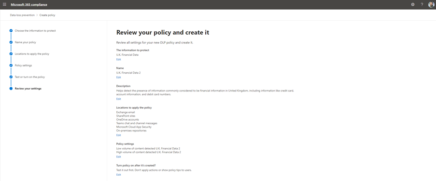Image resolution: width=436 pixels, height=181 pixels.
Task: Click the Microsoft 365 compliance title link
Action: pyautogui.click(x=29, y=5)
